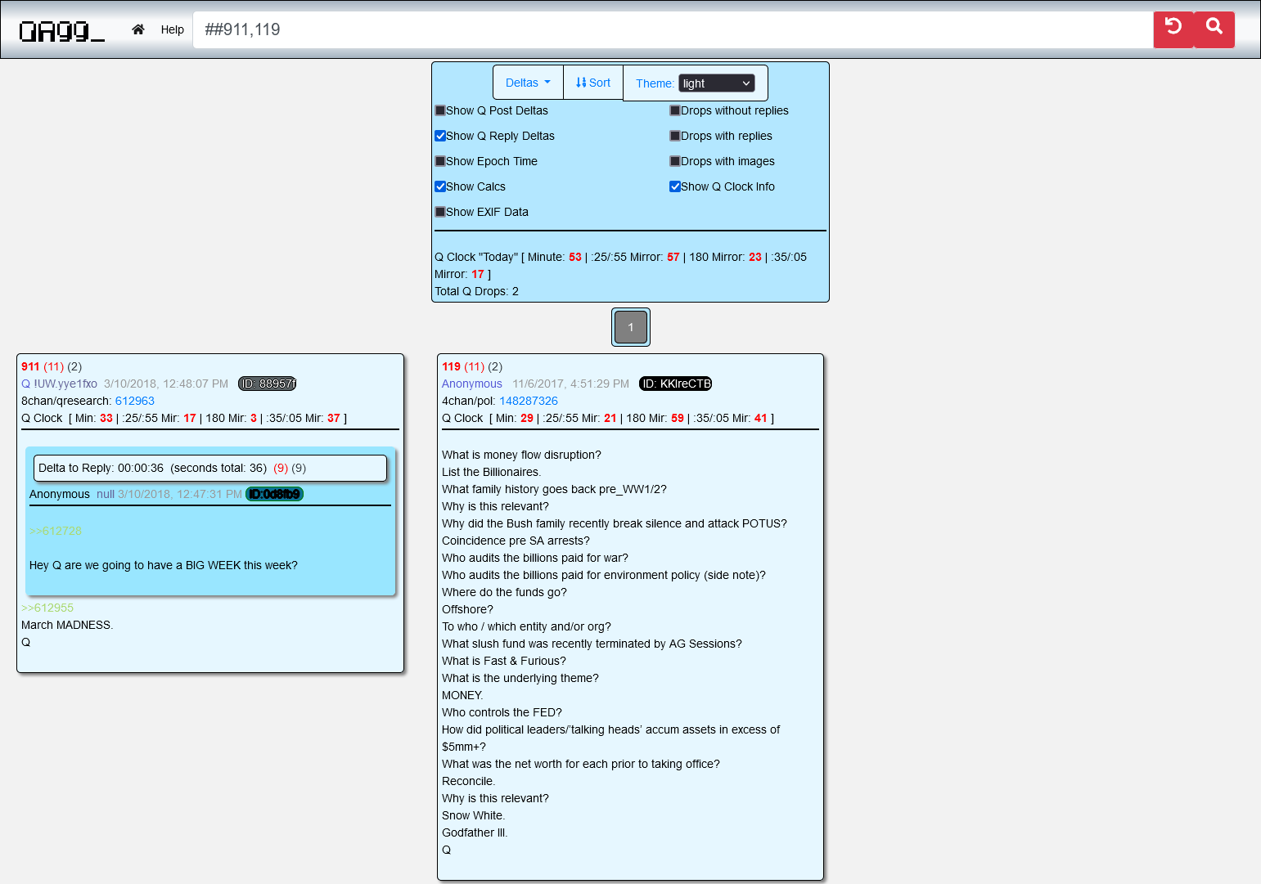Open the Deltas dropdown menu
The image size is (1261, 884).
coord(528,83)
